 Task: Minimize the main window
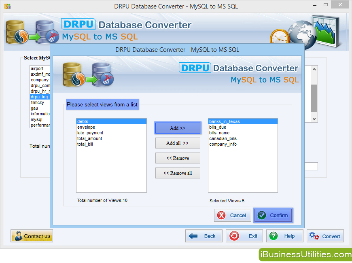315,5
